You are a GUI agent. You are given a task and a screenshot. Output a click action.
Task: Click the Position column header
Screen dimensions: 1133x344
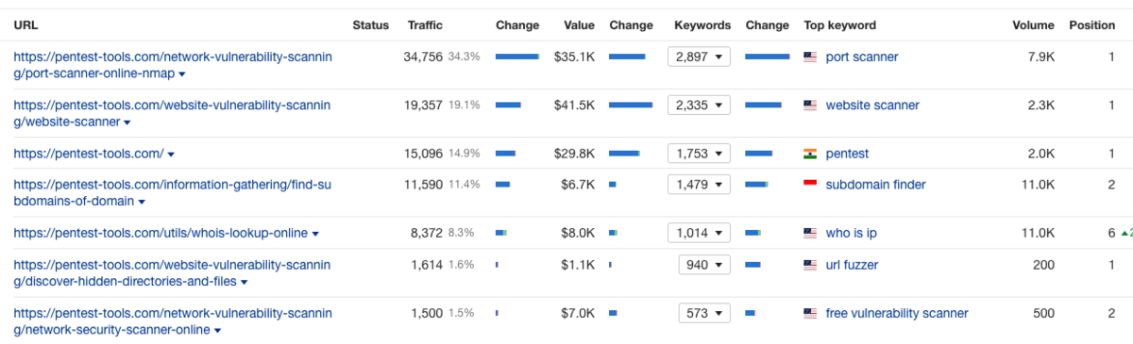point(1091,25)
